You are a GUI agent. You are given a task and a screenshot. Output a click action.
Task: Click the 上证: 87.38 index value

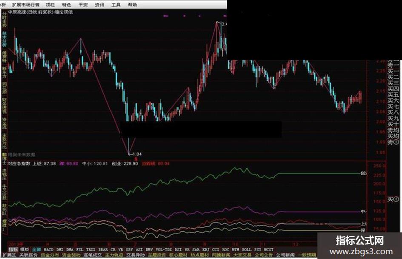click(x=44, y=164)
